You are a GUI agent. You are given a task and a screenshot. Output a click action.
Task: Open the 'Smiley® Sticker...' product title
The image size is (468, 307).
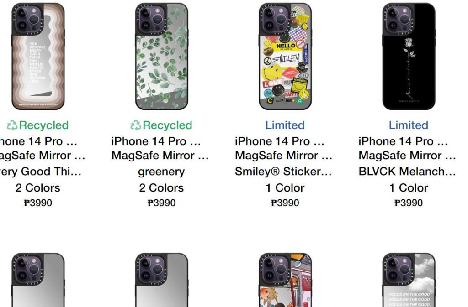(283, 172)
